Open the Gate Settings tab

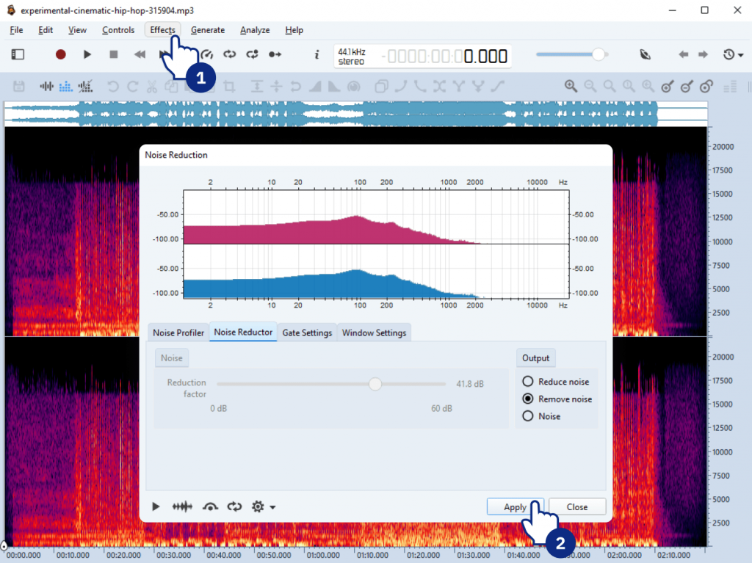(307, 333)
